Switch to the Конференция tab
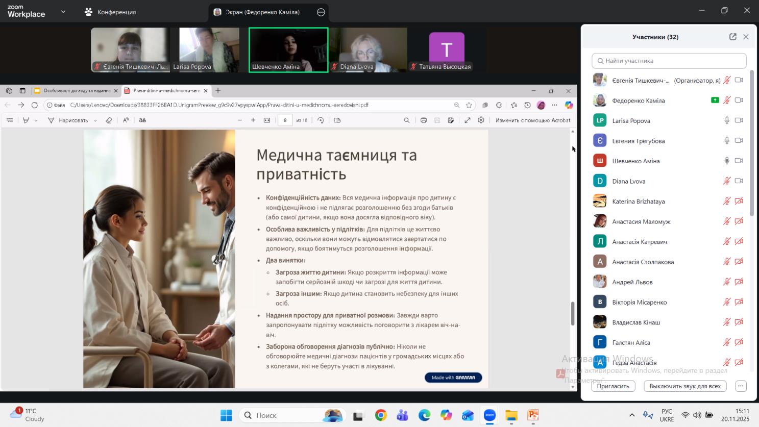This screenshot has height=427, width=759. [111, 12]
